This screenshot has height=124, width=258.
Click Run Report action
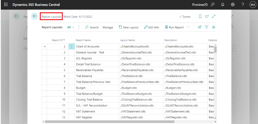pos(174,27)
